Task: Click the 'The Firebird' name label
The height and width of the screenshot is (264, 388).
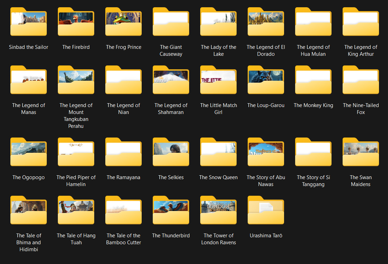Action: tap(76, 47)
